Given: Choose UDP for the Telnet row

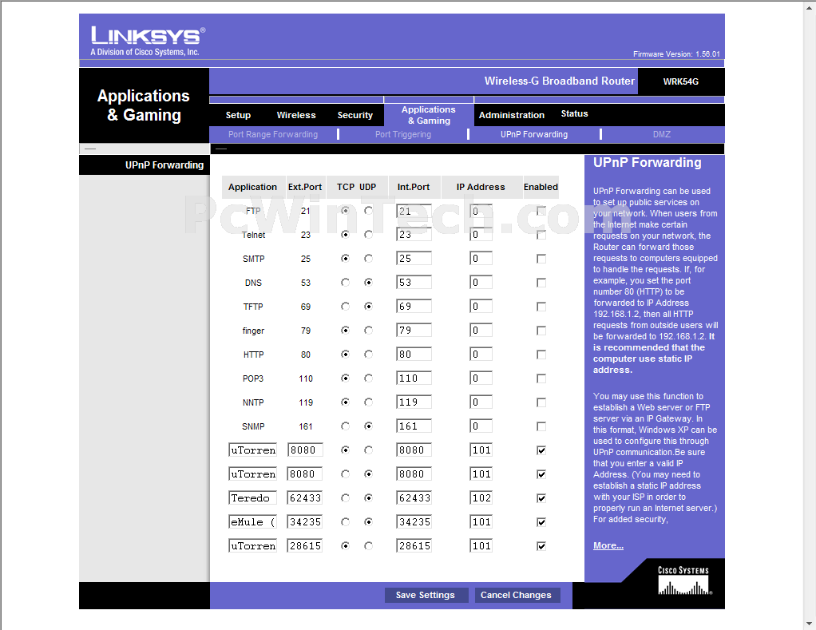Looking at the screenshot, I should coord(368,235).
